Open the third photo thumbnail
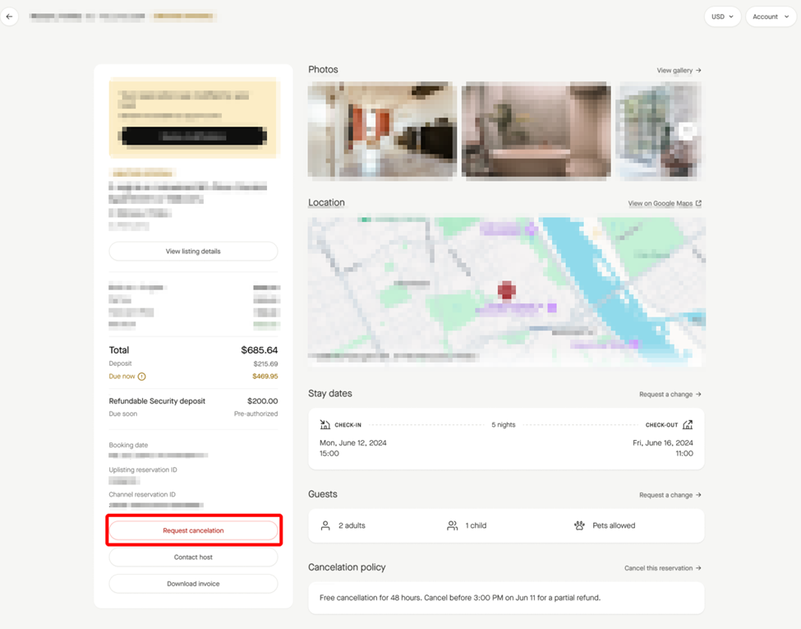The height and width of the screenshot is (629, 801). [659, 129]
